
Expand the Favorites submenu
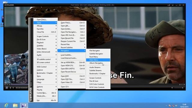[x=46, y=29]
